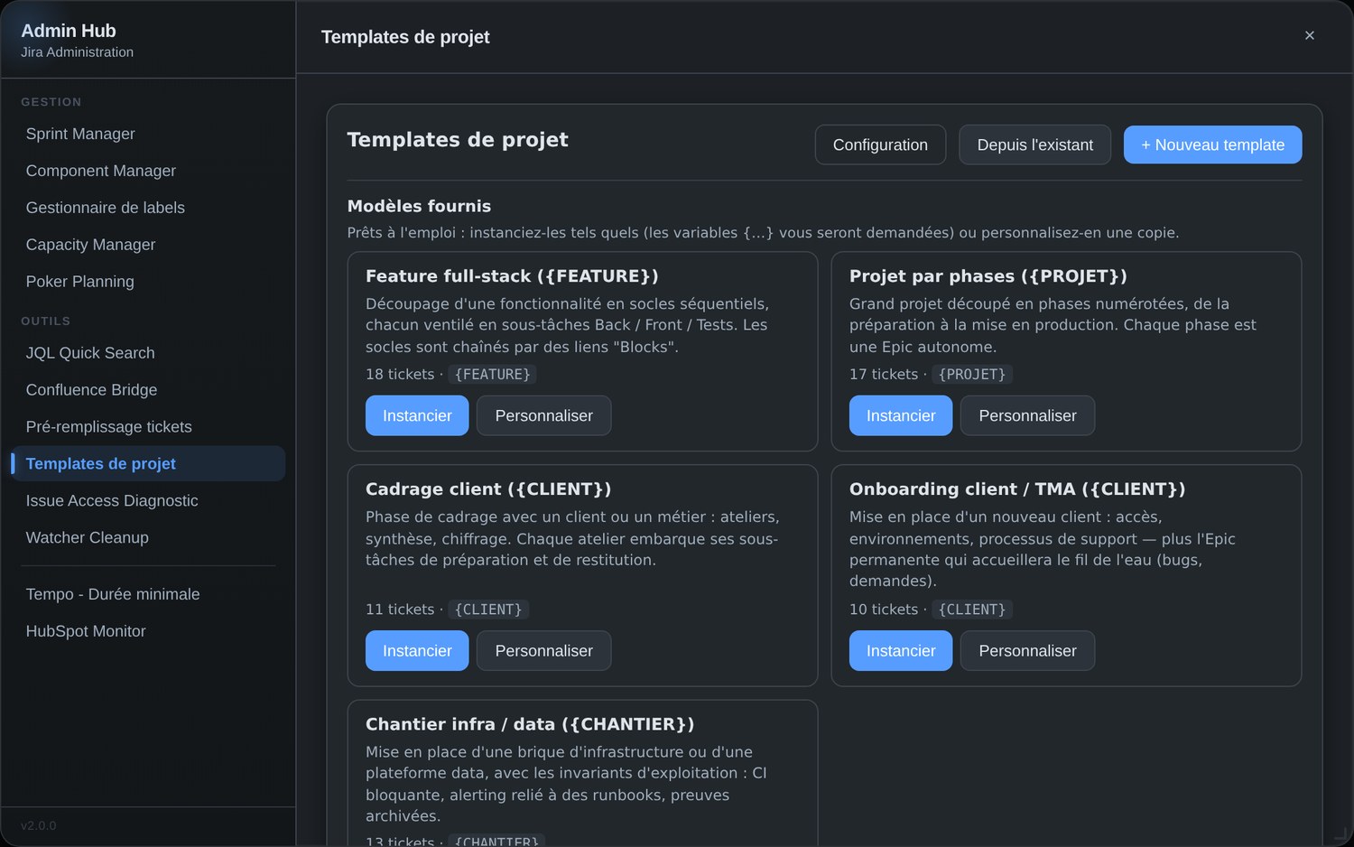Instancier the Onboarding client / TMA template

901,651
